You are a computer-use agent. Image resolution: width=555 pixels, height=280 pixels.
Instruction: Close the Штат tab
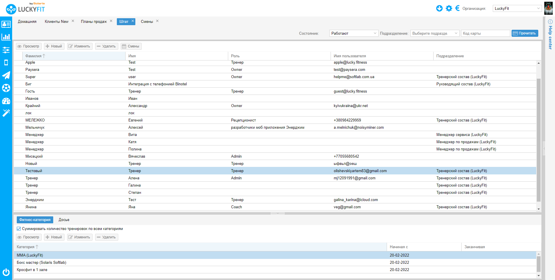tap(133, 21)
